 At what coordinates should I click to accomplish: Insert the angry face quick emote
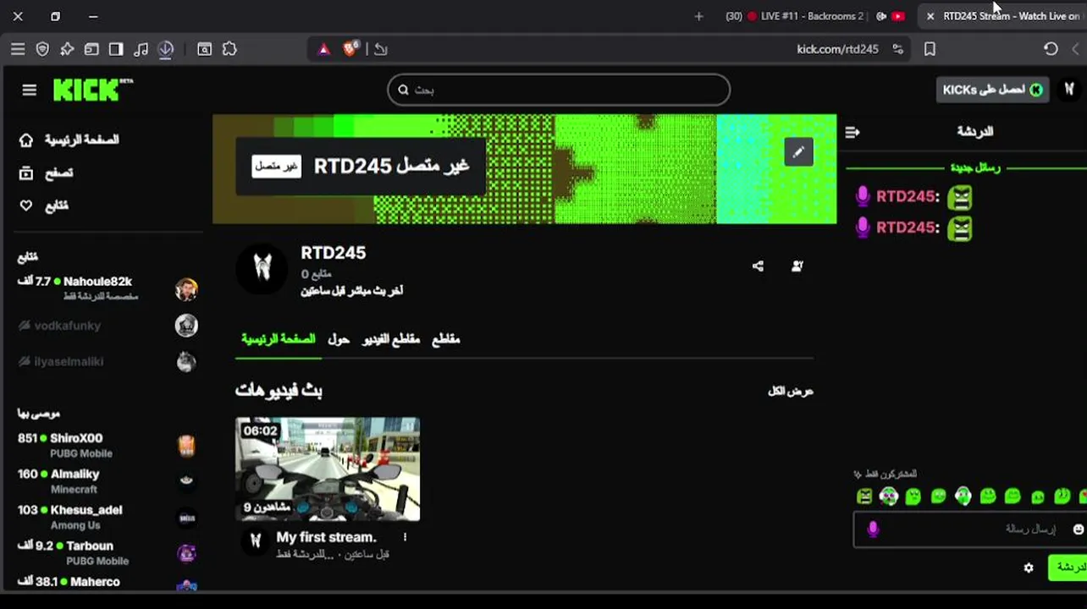point(864,497)
